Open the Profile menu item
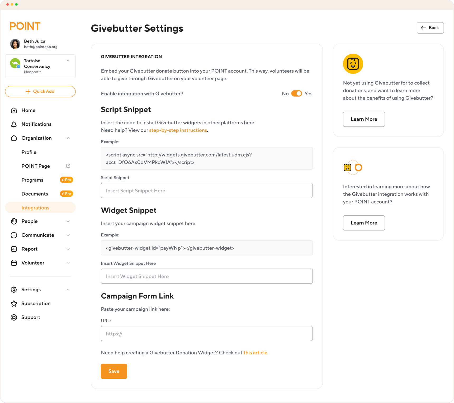Image resolution: width=454 pixels, height=403 pixels. point(29,152)
